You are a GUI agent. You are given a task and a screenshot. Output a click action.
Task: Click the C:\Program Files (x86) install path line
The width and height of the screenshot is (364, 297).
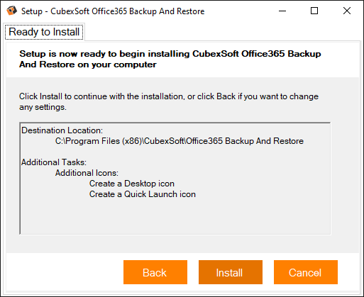point(180,141)
